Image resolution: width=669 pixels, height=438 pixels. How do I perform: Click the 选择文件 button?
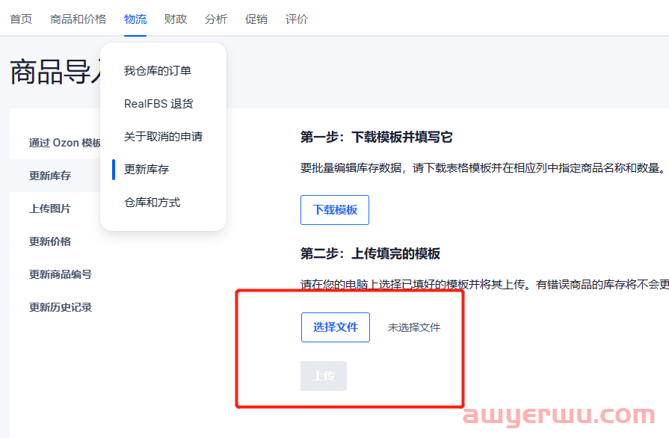[x=336, y=327]
